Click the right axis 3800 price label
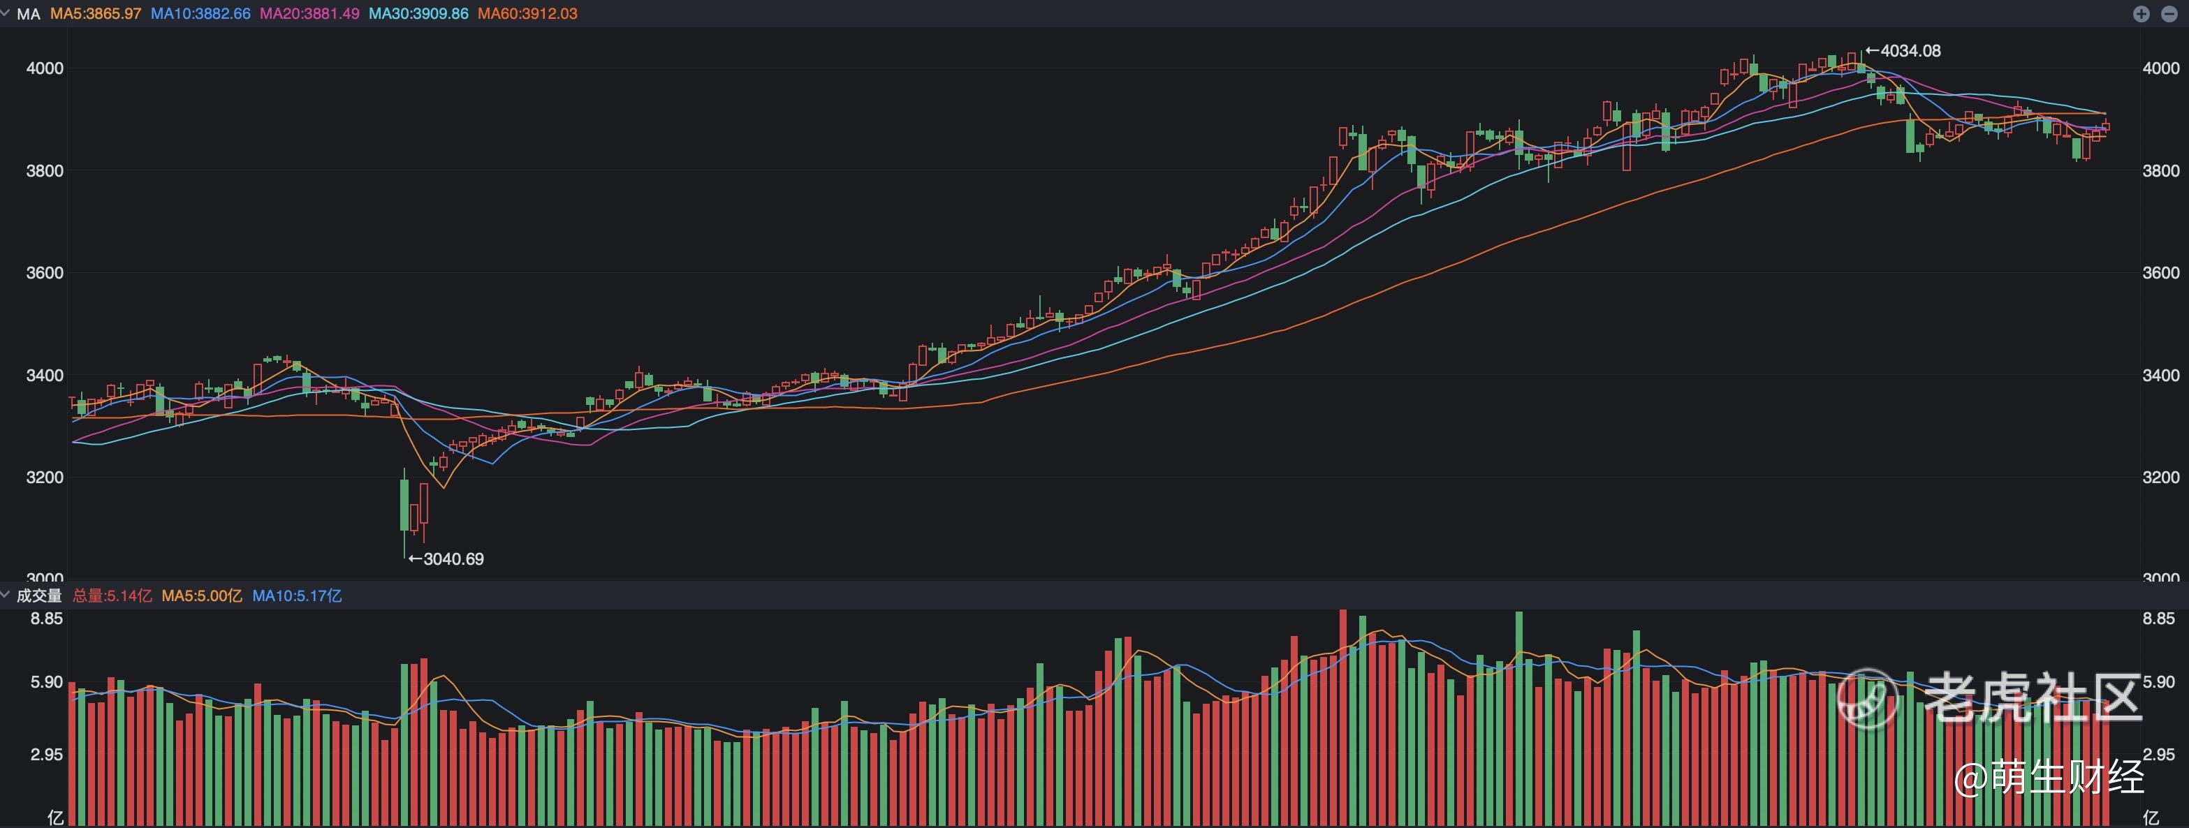This screenshot has height=828, width=2189. coord(2160,170)
